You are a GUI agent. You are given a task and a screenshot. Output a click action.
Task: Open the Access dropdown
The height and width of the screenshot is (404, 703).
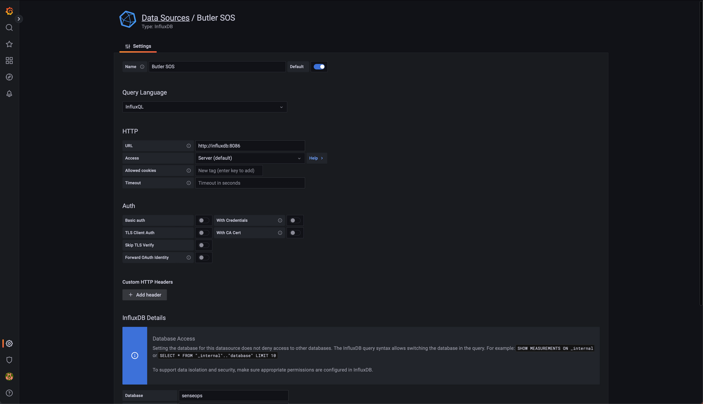[250, 158]
